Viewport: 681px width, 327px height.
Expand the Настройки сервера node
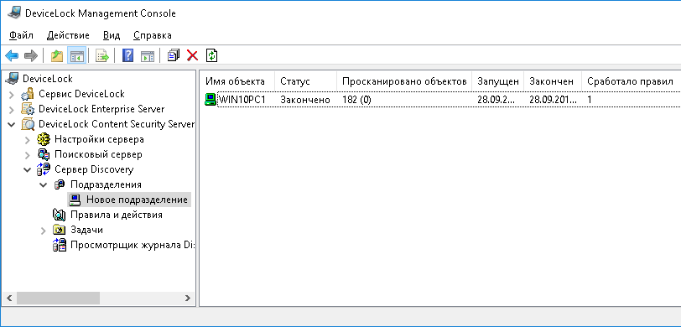[x=28, y=140]
